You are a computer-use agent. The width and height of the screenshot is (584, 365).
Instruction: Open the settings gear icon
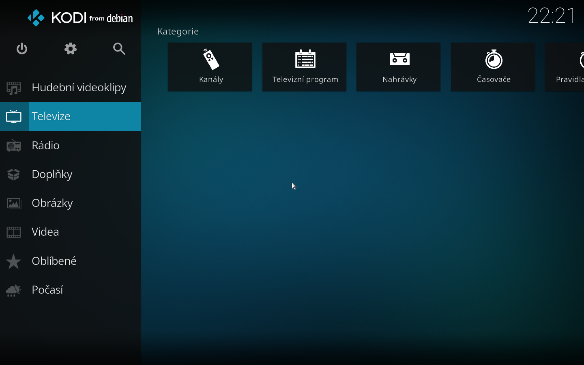coord(71,49)
